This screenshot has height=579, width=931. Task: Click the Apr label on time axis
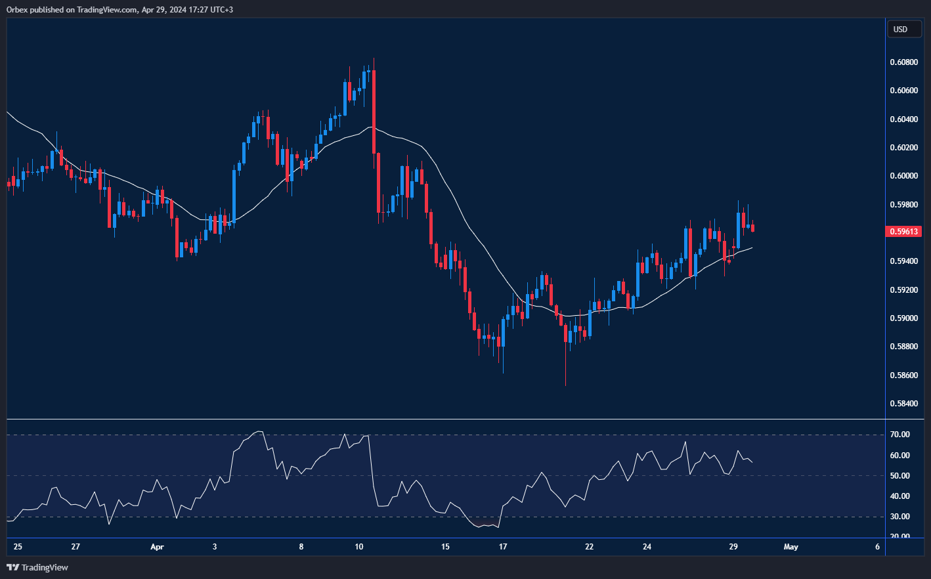[157, 547]
